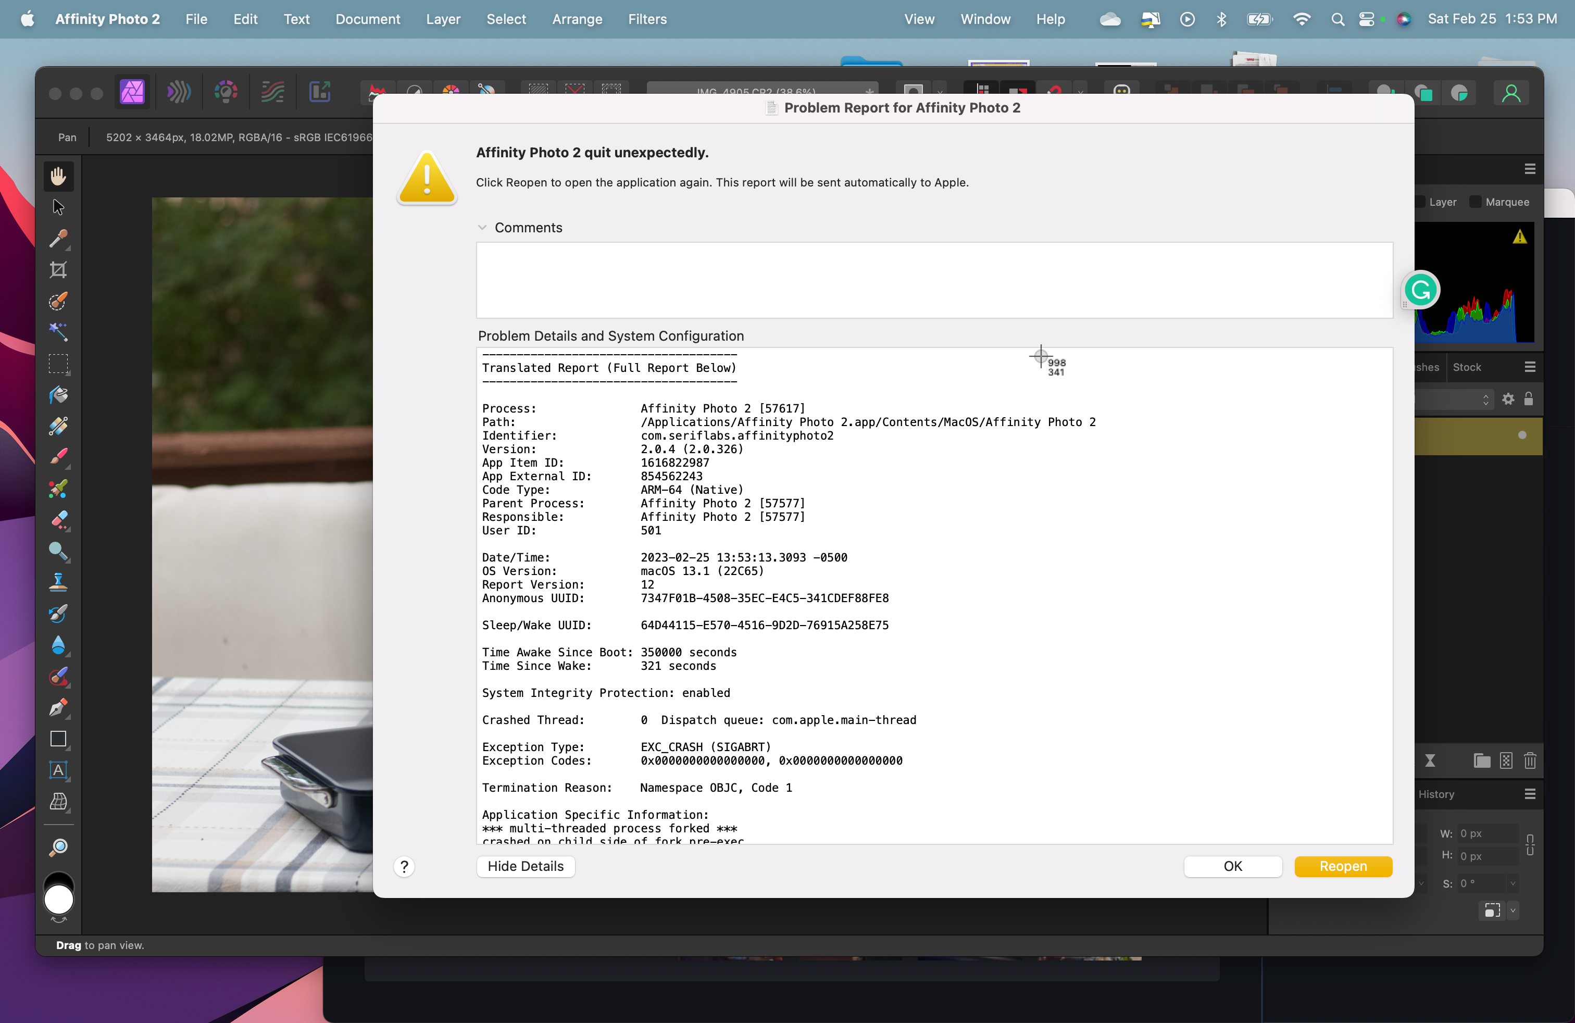Select the Crop tool
Image resolution: width=1575 pixels, height=1023 pixels.
pyautogui.click(x=58, y=270)
